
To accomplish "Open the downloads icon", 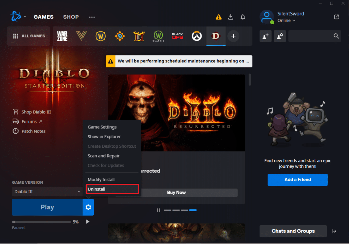I will (231, 17).
